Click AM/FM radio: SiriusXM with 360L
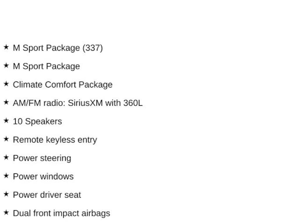 point(78,103)
